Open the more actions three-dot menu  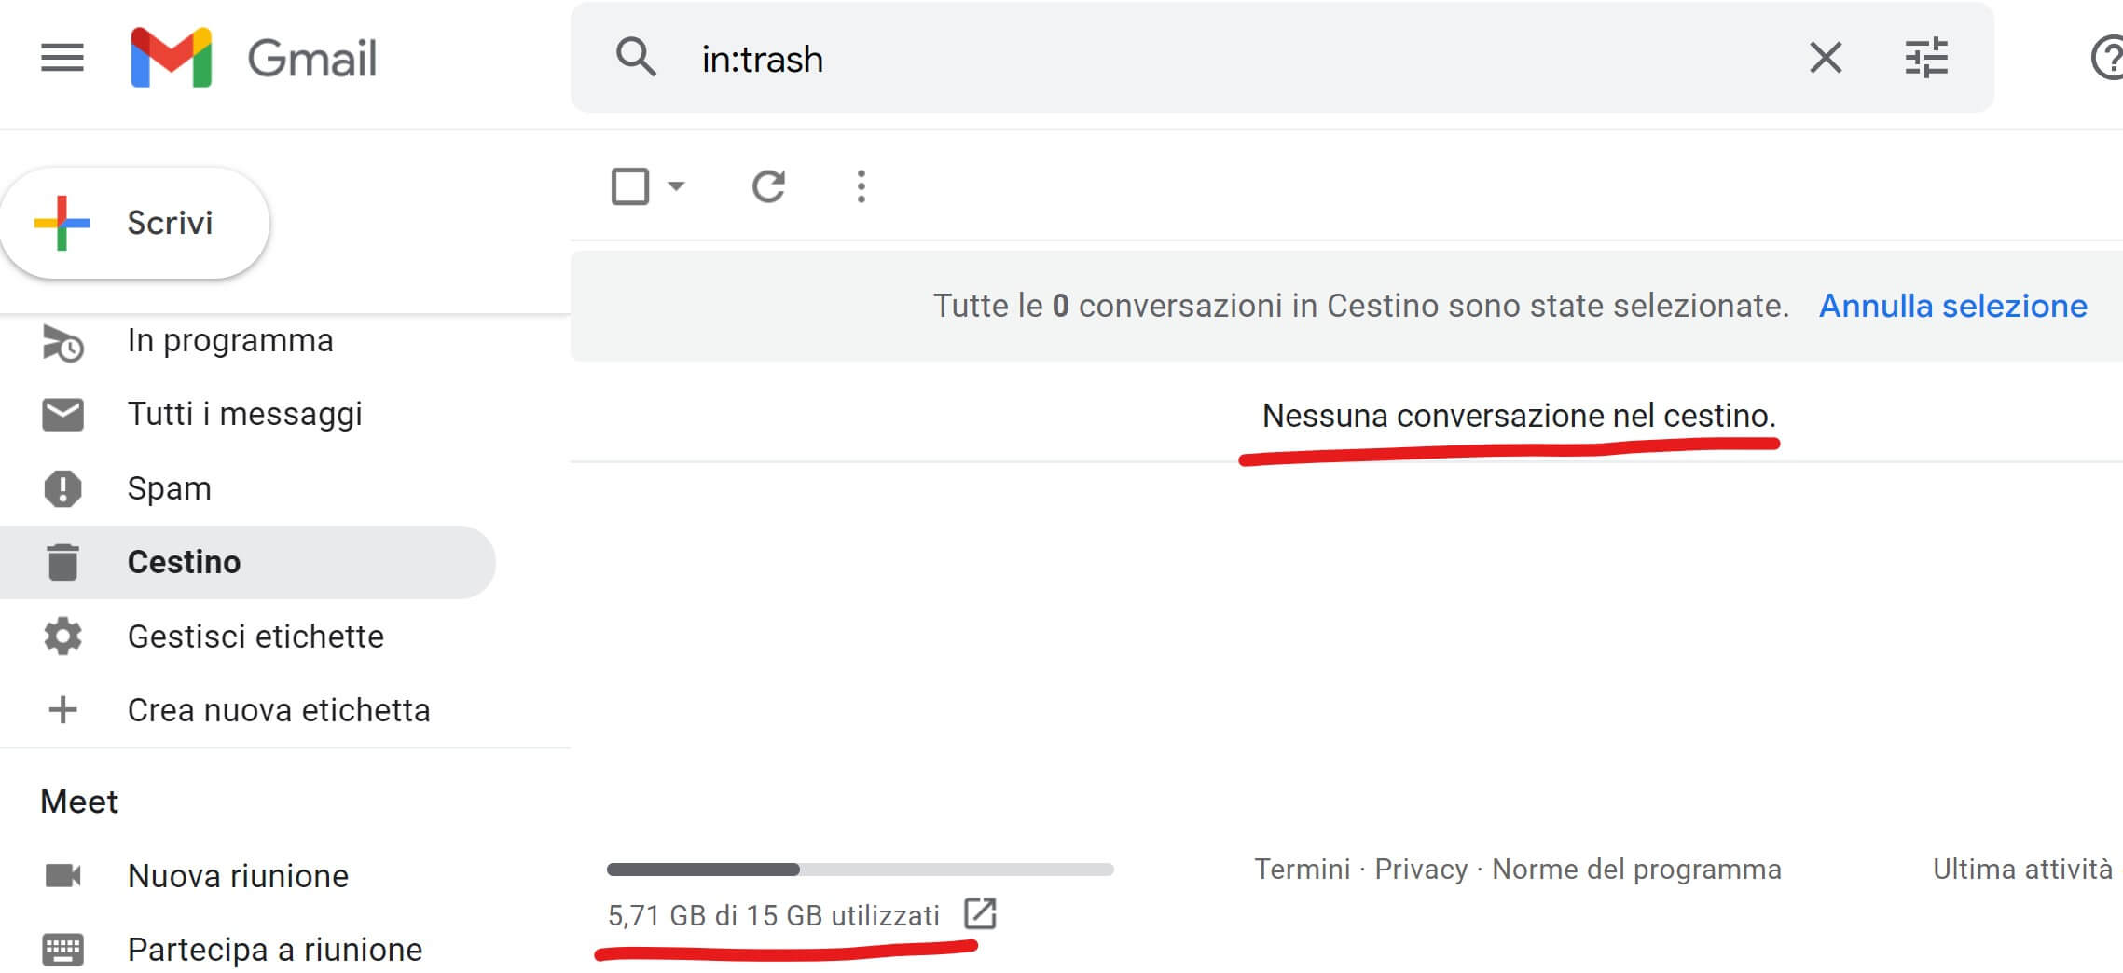[861, 186]
